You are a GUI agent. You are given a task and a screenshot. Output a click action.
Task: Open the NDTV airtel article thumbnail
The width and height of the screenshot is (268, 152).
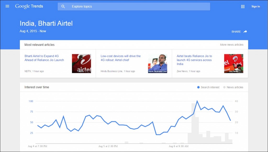[81, 64]
